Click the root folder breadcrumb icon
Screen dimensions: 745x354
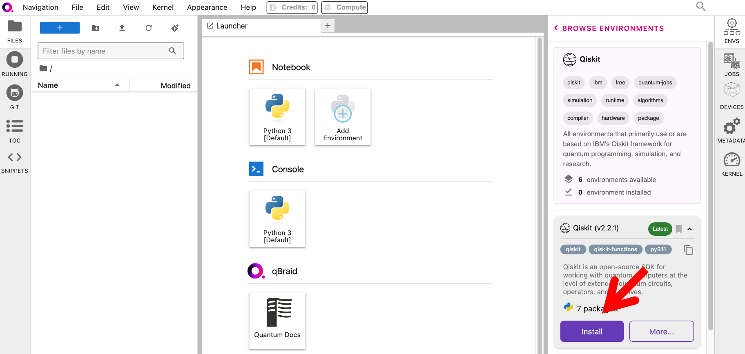[x=43, y=69]
